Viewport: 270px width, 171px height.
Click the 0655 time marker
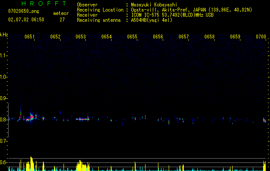tap(132, 37)
